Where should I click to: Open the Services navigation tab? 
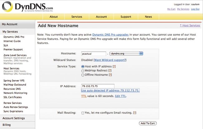[x=77, y=17]
